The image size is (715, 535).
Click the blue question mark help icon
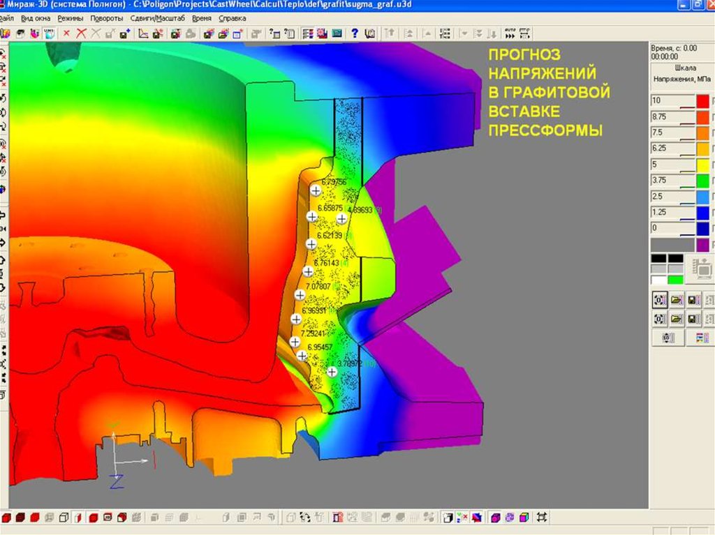coord(355,33)
